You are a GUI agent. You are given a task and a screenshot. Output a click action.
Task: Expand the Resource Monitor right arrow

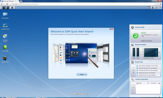coord(159,52)
